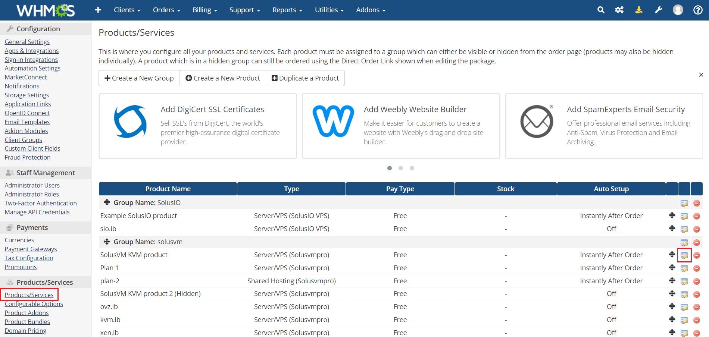Select the first carousel dot
Image resolution: width=709 pixels, height=337 pixels.
(x=390, y=168)
